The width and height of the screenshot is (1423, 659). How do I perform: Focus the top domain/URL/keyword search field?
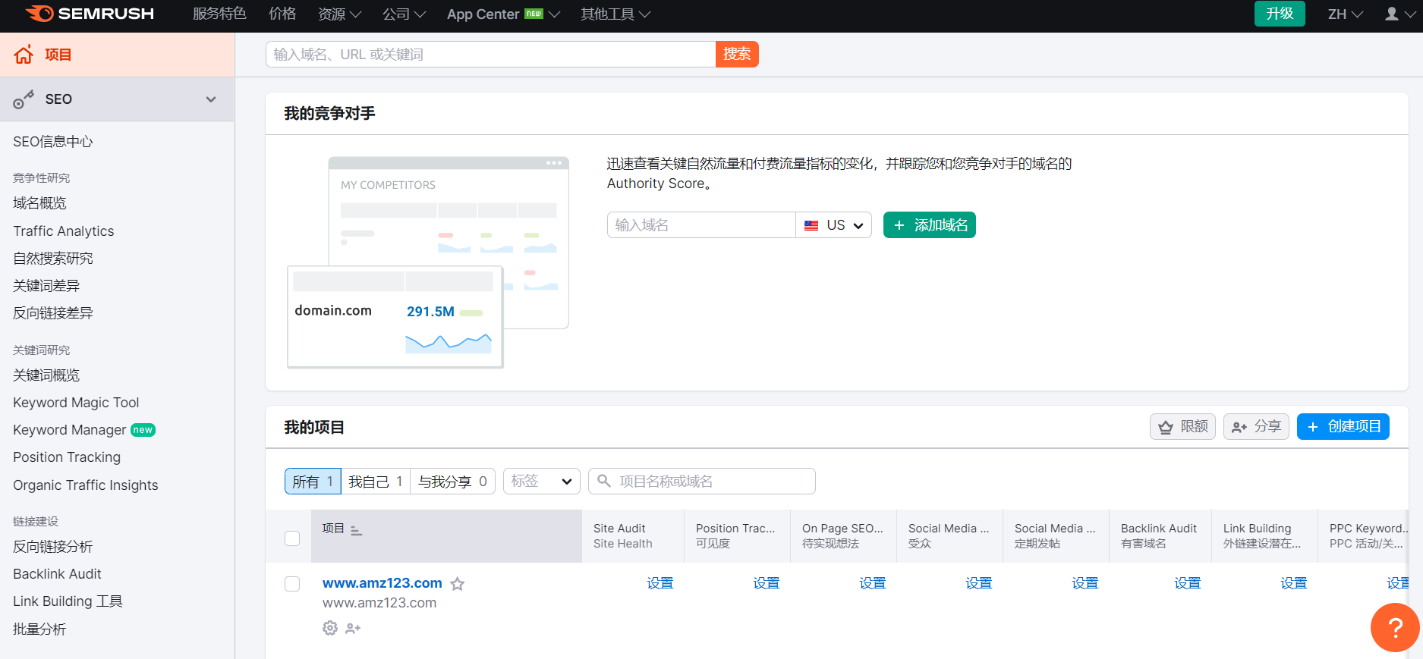(x=490, y=54)
